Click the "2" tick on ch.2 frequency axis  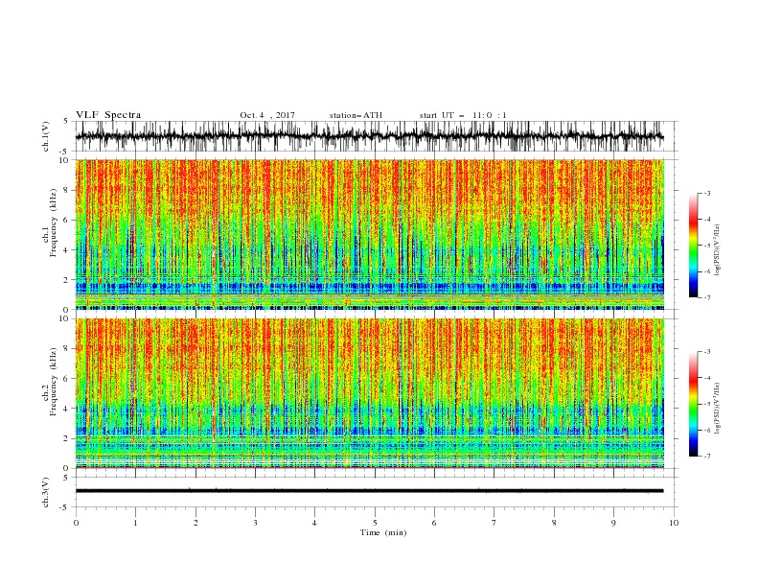[67, 438]
